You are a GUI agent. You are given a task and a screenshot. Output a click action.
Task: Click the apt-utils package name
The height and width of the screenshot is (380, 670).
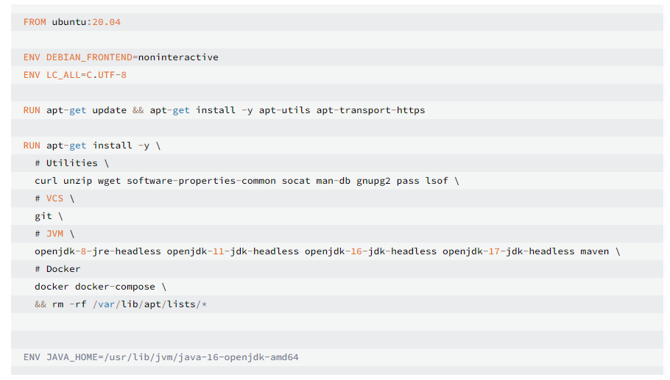pos(285,110)
